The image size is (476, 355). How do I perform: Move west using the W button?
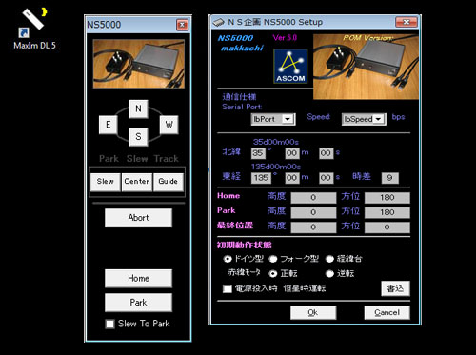(x=169, y=125)
